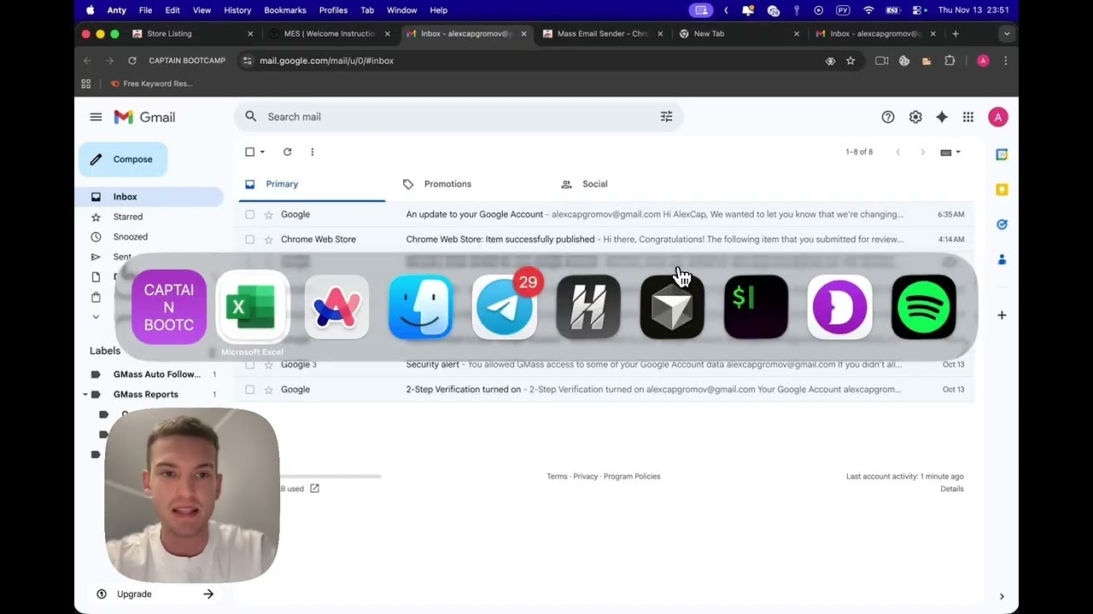The image size is (1093, 614).
Task: Open Spotify from the Dock
Action: point(923,307)
